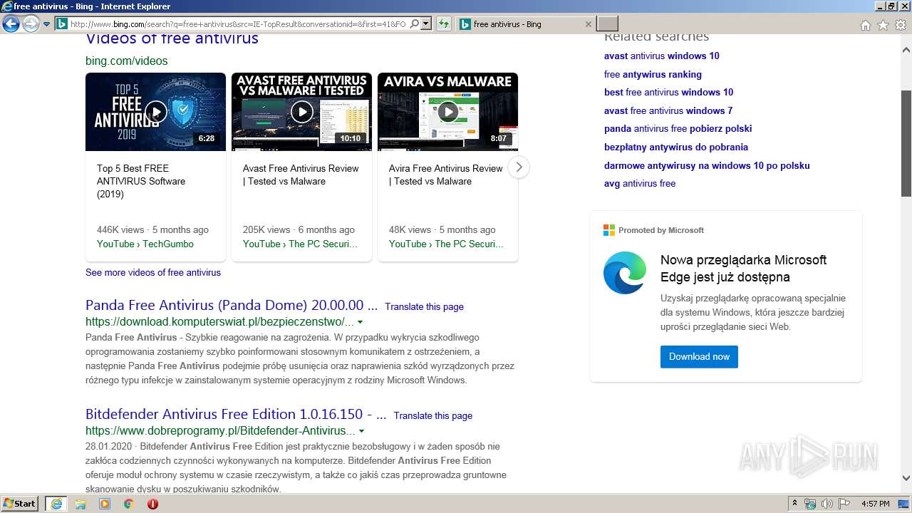Click the Bing favicon in address bar
912x513 pixels.
tap(62, 24)
